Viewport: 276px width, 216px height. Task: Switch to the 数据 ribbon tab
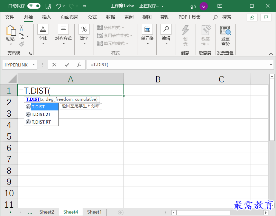coord(111,17)
